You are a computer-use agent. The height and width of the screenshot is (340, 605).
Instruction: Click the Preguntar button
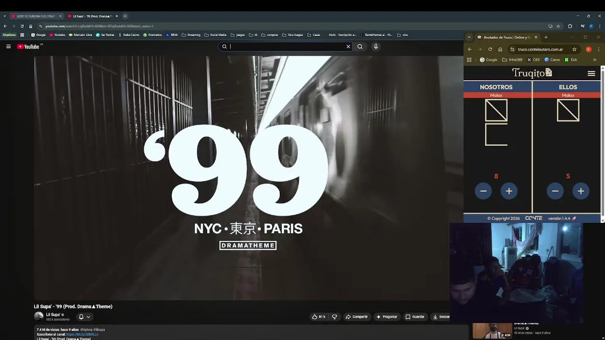coord(387,317)
